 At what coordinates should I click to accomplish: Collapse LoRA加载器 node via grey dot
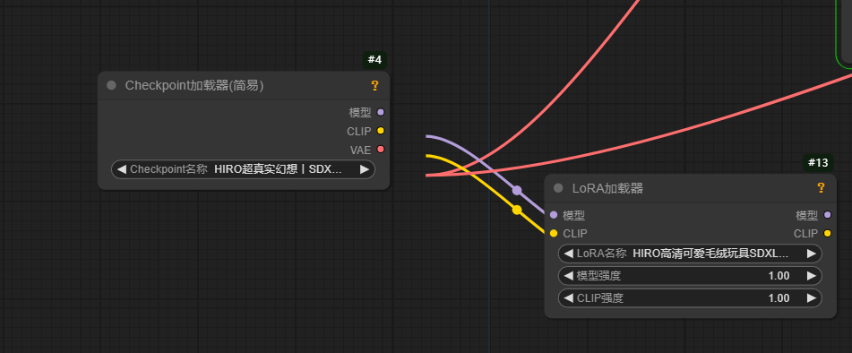[x=558, y=188]
